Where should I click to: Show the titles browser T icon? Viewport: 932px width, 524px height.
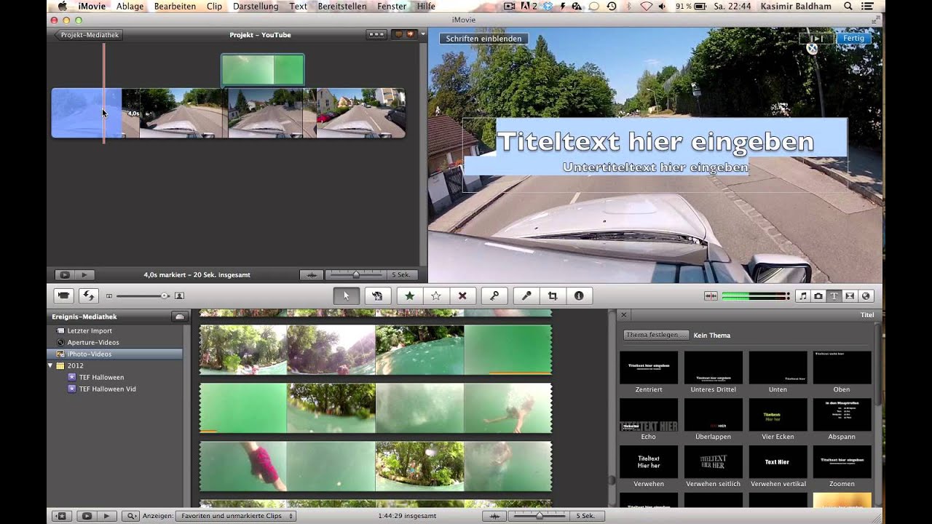tap(834, 296)
